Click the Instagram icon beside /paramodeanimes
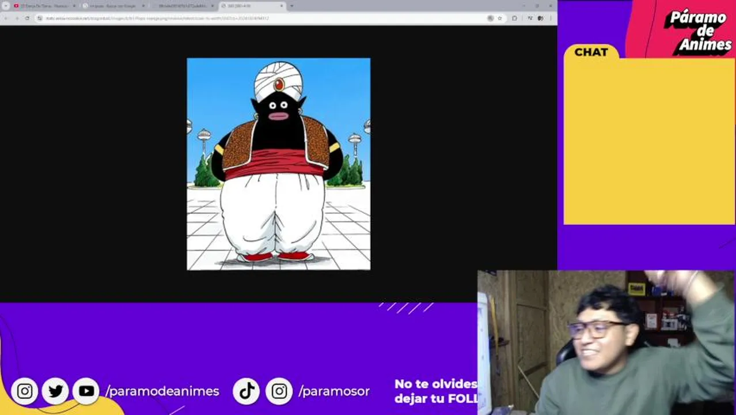The height and width of the screenshot is (415, 736). (25, 391)
